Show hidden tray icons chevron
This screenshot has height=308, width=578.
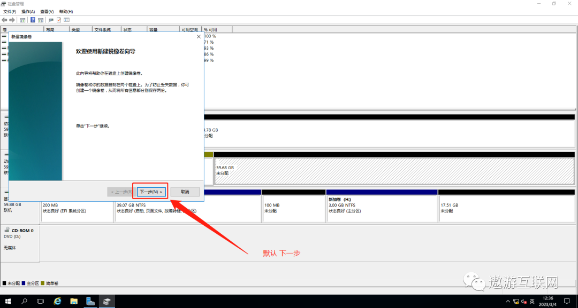pos(508,302)
